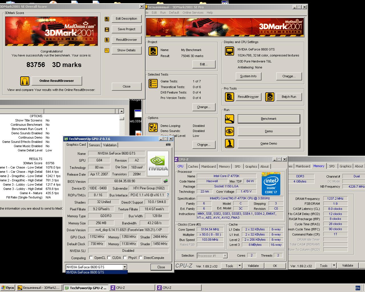Click the Batch Run icon
The width and height of the screenshot is (365, 292).
coord(269,97)
